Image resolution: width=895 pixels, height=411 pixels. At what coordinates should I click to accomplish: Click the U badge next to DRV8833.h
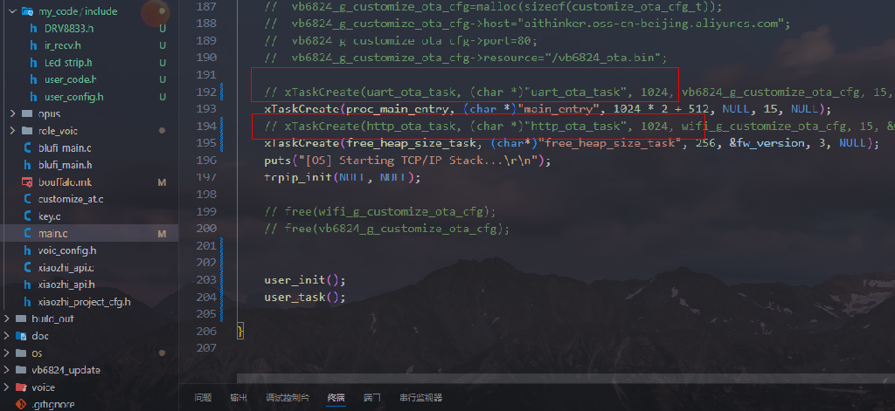click(163, 29)
